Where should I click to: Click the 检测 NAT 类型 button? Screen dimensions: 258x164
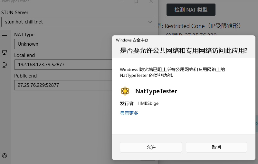(x=191, y=10)
